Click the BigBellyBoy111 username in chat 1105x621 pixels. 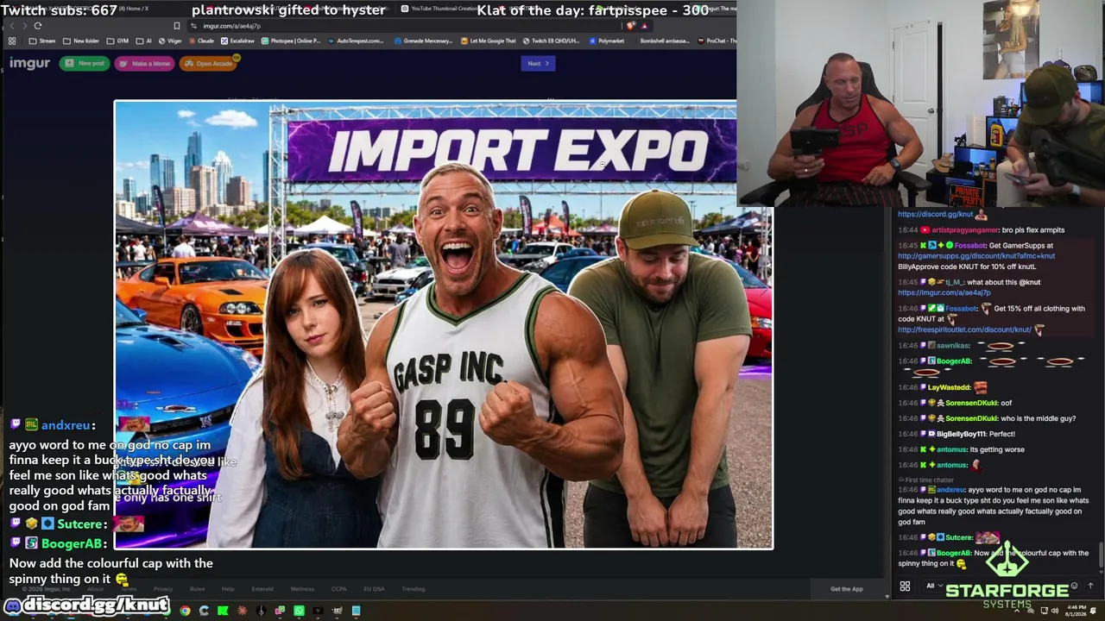(x=963, y=434)
